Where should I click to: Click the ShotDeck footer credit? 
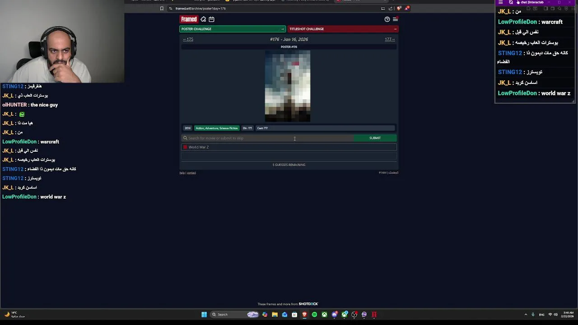tap(308, 304)
